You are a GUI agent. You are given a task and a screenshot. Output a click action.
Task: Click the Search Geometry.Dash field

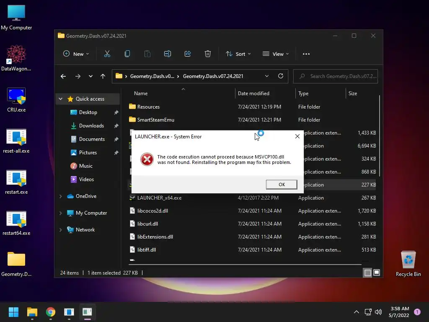point(336,76)
